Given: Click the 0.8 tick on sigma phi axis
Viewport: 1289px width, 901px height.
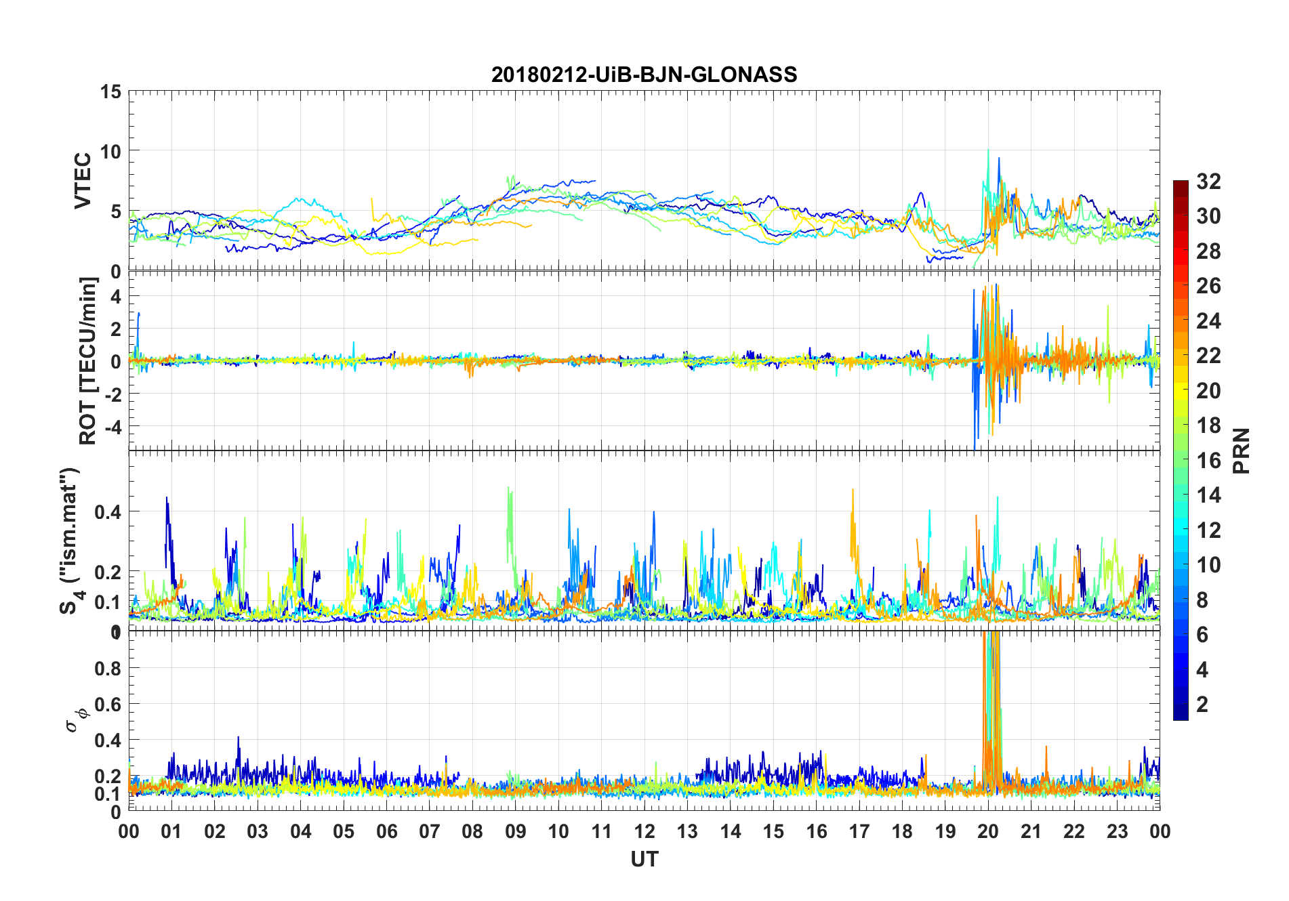Looking at the screenshot, I should point(108,668).
